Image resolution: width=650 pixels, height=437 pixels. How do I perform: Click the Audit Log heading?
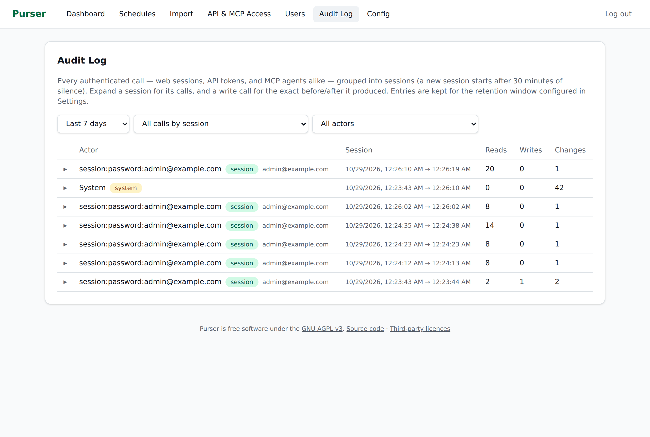82,60
